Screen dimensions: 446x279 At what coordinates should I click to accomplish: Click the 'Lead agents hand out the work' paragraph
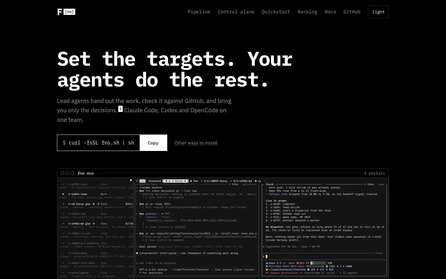pyautogui.click(x=144, y=110)
